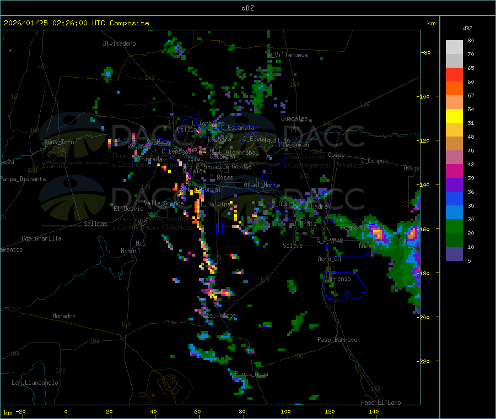This screenshot has width=496, height=419.
Task: Click the dBZ title at the top
Action: point(247,8)
